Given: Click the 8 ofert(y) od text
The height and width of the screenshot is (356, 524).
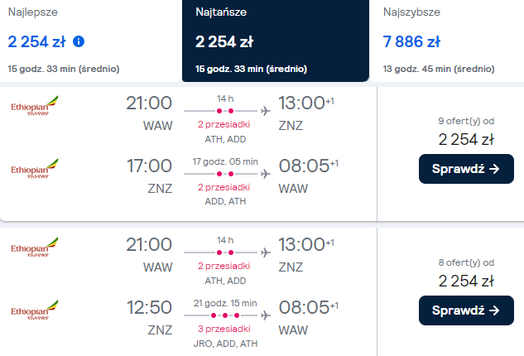Looking at the screenshot, I should [x=465, y=262].
